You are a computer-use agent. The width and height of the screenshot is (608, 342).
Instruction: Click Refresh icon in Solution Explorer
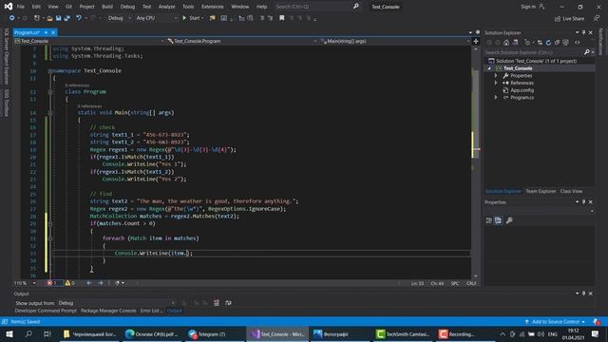point(548,43)
